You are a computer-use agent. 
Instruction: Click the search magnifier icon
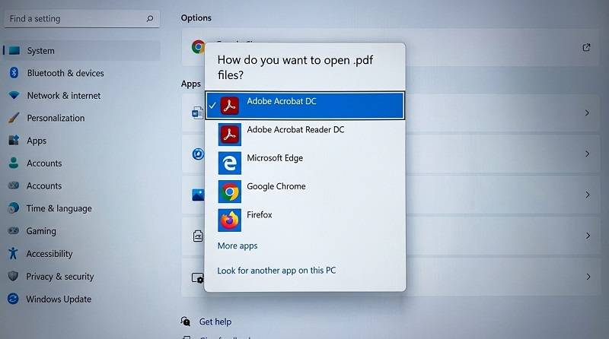tap(150, 18)
